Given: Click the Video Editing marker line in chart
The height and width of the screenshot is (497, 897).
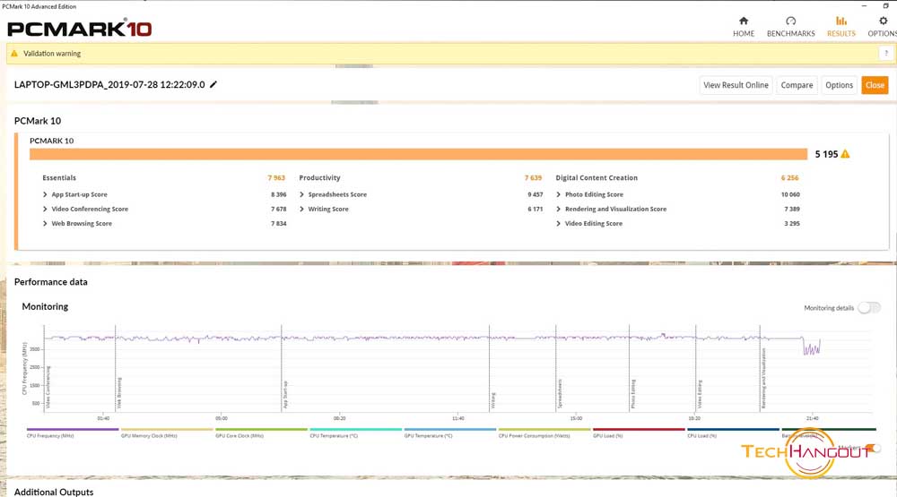Looking at the screenshot, I should click(x=696, y=368).
